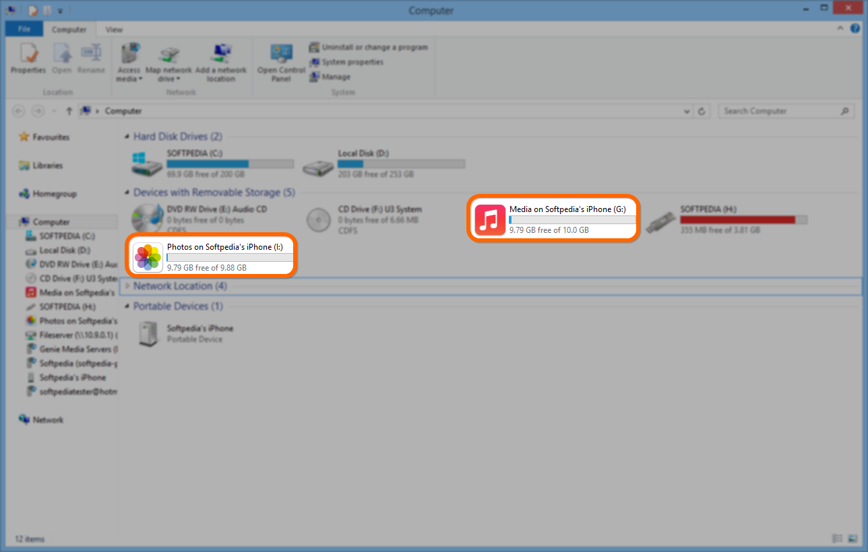The height and width of the screenshot is (552, 868).
Task: Click Uninstall or change a program
Action: (369, 47)
